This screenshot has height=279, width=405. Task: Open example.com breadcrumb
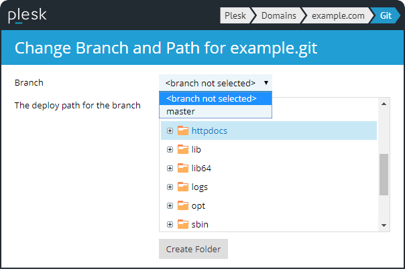point(337,15)
